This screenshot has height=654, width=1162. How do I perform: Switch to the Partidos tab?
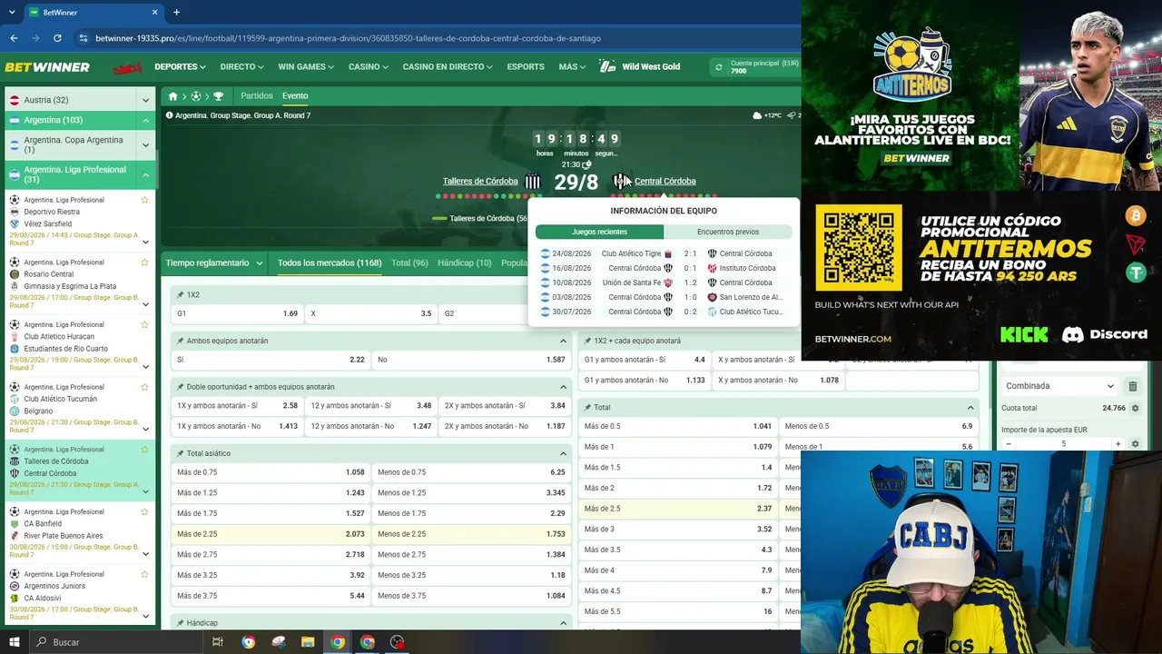tap(257, 96)
